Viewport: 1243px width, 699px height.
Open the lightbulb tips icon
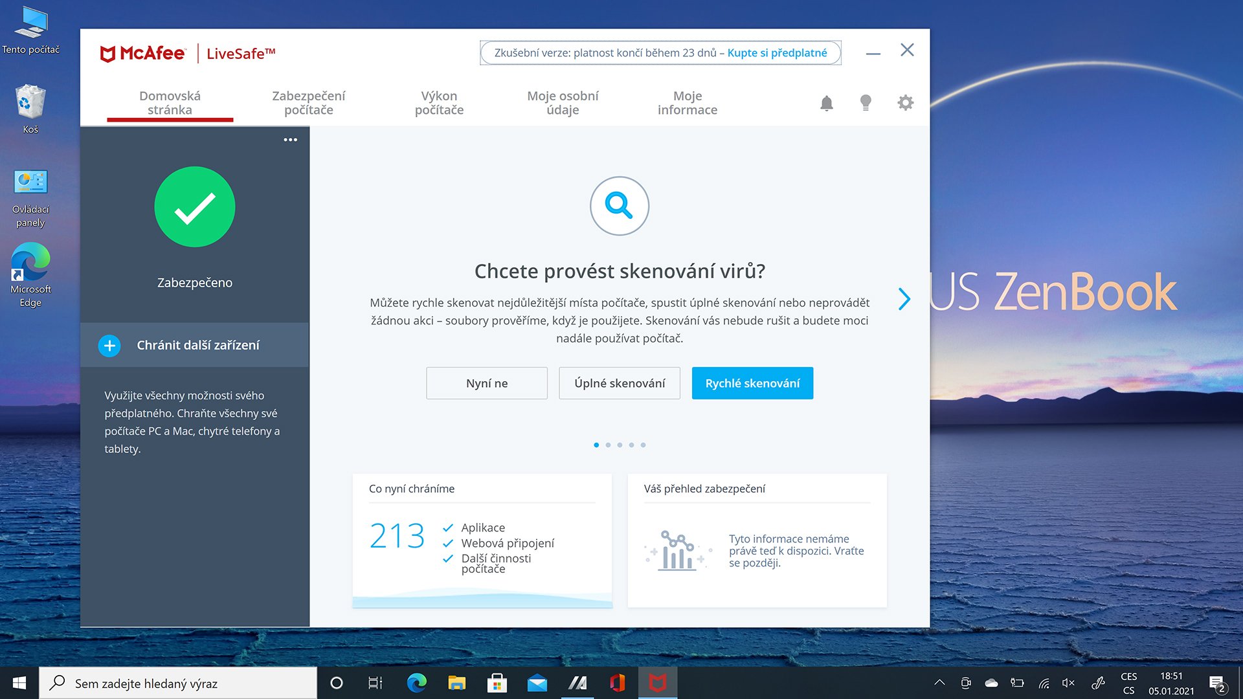[866, 103]
